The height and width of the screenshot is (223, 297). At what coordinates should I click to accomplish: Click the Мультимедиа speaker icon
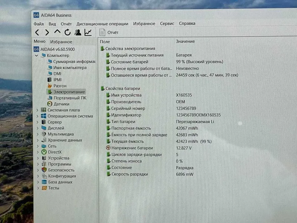click(44, 134)
